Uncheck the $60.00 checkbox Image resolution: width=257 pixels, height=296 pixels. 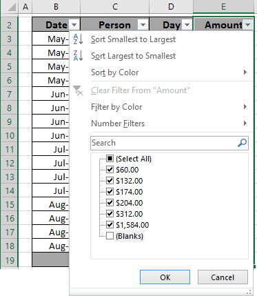(x=110, y=170)
